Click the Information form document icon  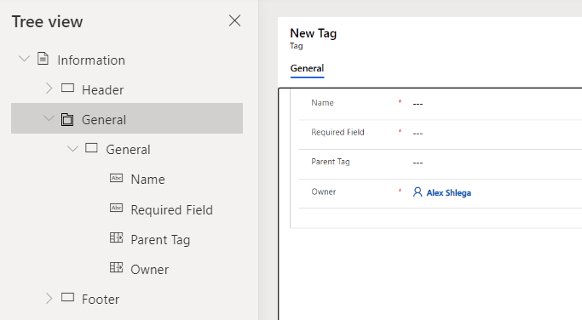tap(43, 59)
